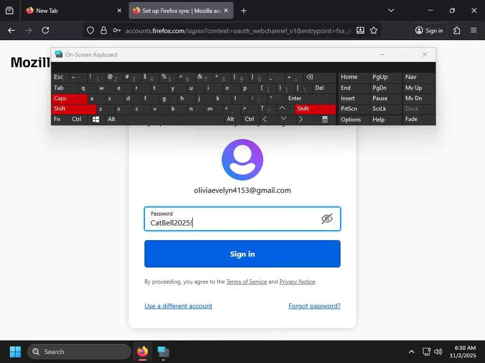The width and height of the screenshot is (485, 363).
Task: Open the Windows Start menu
Action: (x=15, y=352)
